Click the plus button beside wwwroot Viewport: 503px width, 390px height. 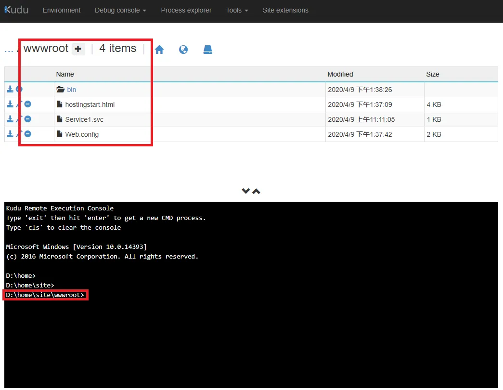78,49
